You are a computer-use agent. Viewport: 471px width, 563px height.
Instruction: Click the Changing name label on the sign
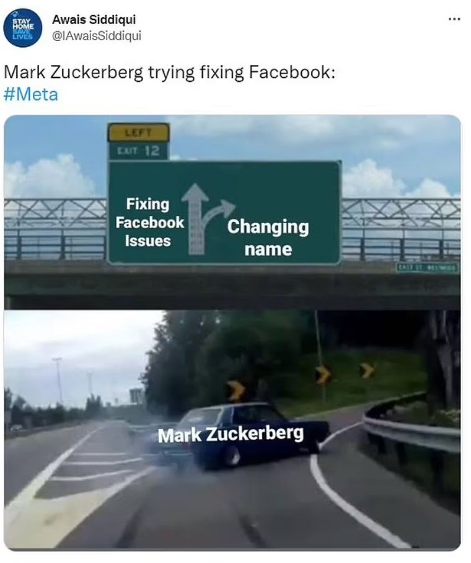click(268, 237)
